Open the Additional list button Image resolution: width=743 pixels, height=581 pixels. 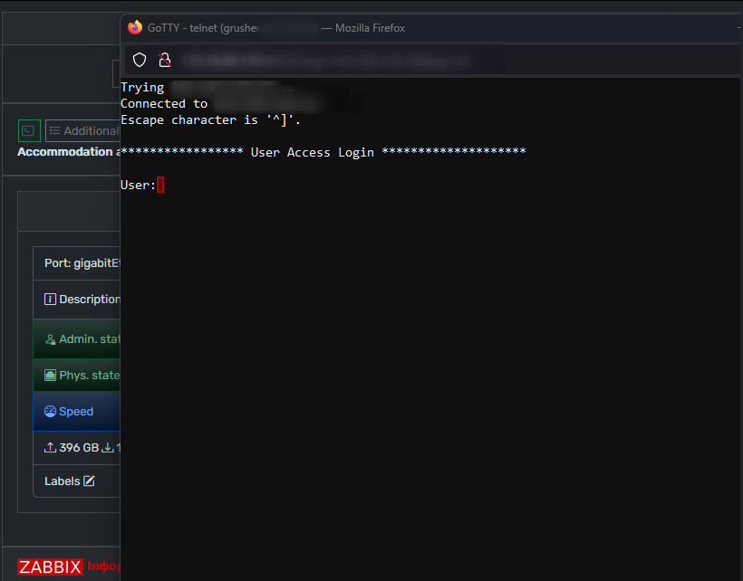click(x=83, y=130)
